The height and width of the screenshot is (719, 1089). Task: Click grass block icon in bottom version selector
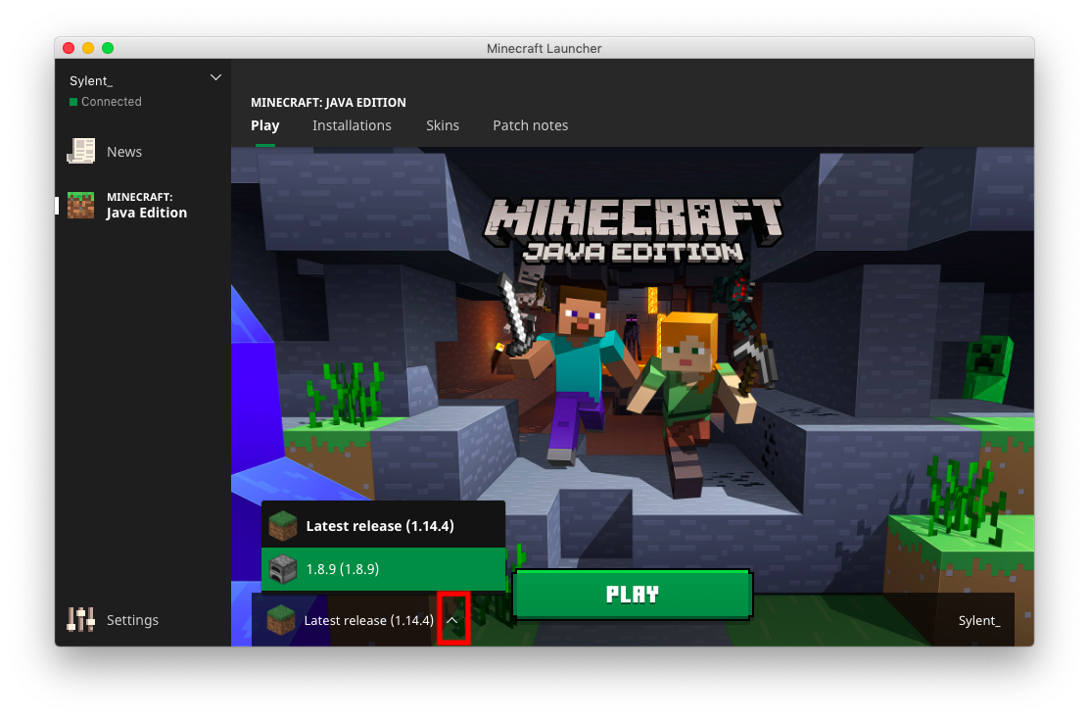pos(281,620)
